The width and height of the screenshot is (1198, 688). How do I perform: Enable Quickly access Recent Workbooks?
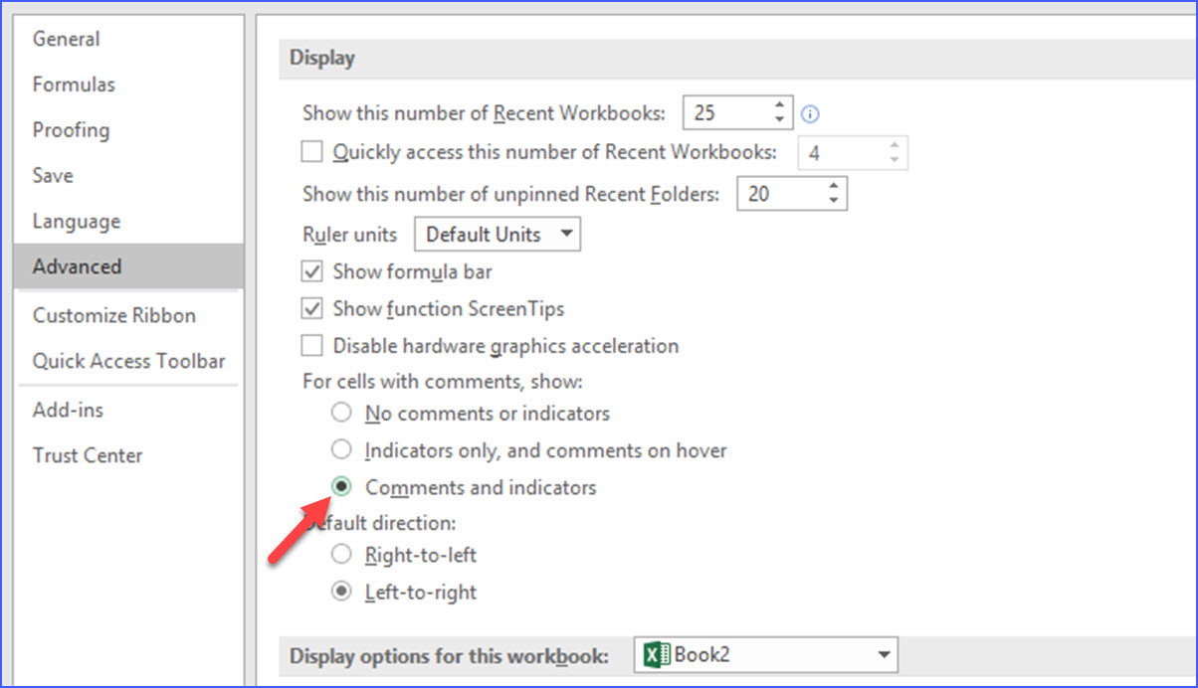[x=311, y=151]
